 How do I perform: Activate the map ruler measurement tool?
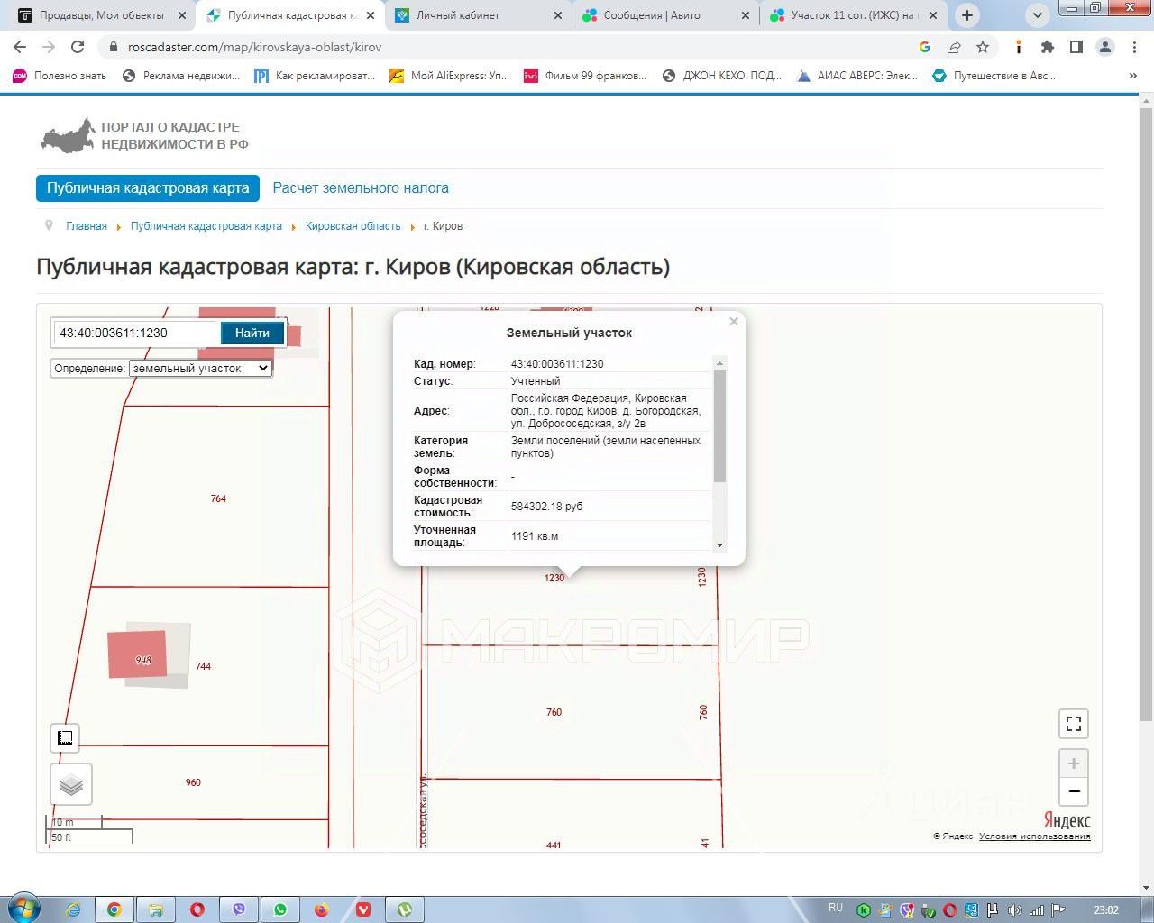pyautogui.click(x=65, y=738)
